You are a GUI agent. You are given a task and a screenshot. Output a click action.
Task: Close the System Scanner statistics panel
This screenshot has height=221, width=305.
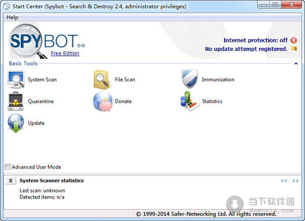coord(11,181)
